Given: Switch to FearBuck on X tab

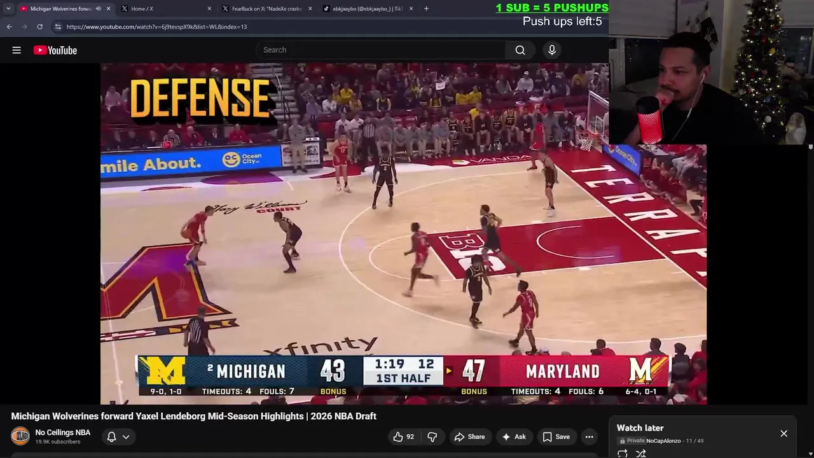Looking at the screenshot, I should point(266,9).
